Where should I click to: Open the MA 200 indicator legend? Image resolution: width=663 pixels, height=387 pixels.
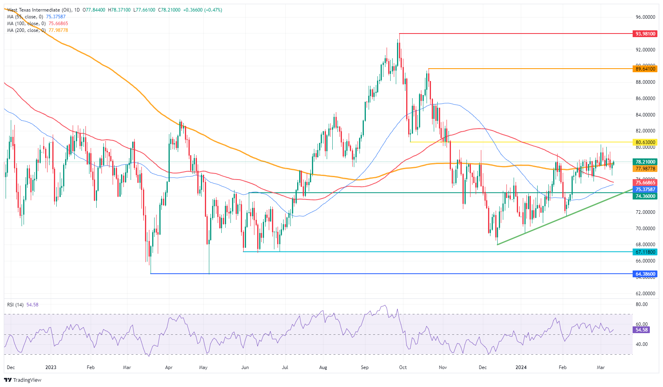coord(26,30)
